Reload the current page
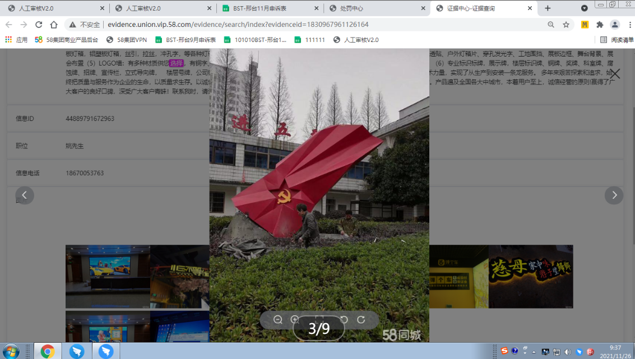The image size is (635, 359). (x=39, y=25)
